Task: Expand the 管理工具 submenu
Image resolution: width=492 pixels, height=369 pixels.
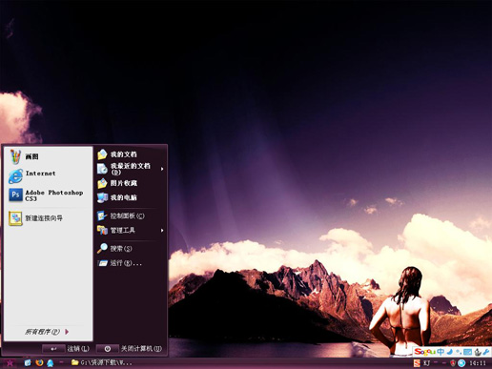Action: point(131,231)
